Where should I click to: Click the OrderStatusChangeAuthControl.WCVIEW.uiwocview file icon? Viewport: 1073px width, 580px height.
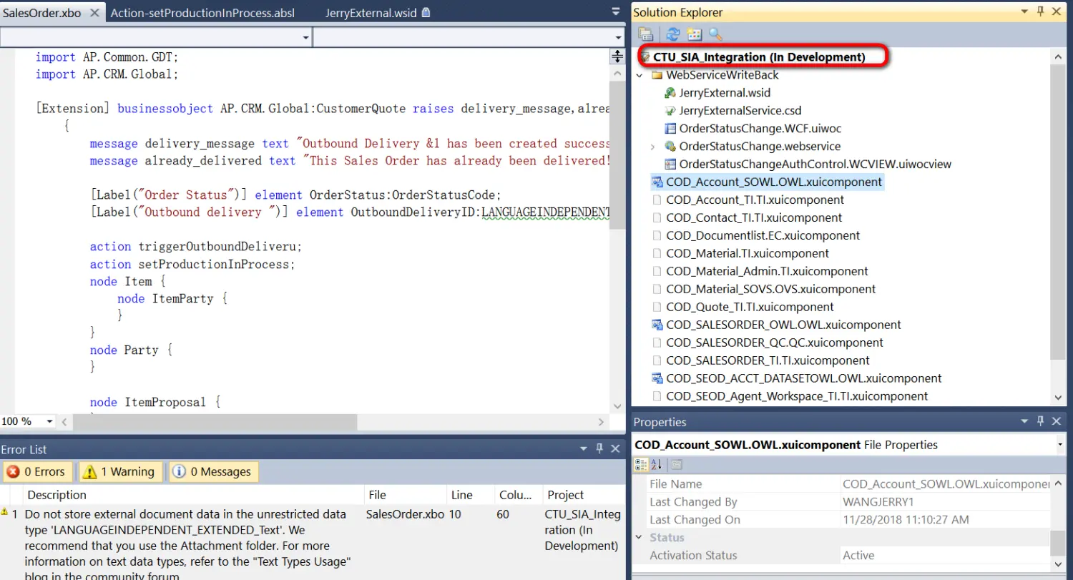tap(670, 164)
